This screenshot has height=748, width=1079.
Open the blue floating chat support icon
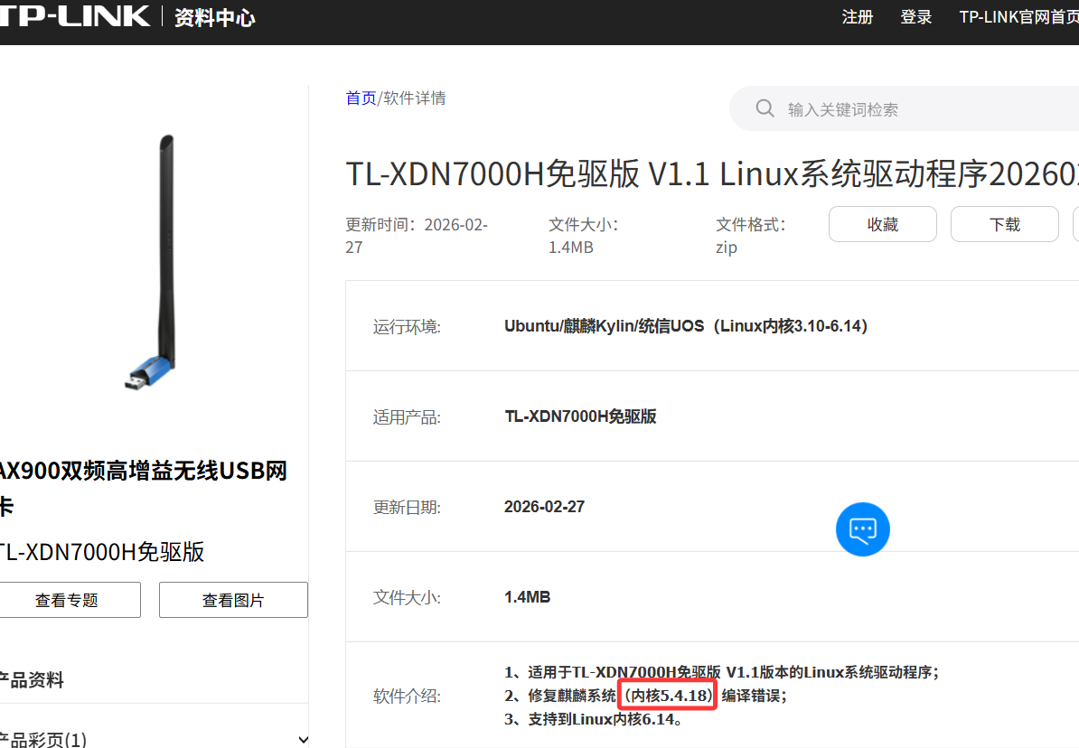[x=862, y=529]
